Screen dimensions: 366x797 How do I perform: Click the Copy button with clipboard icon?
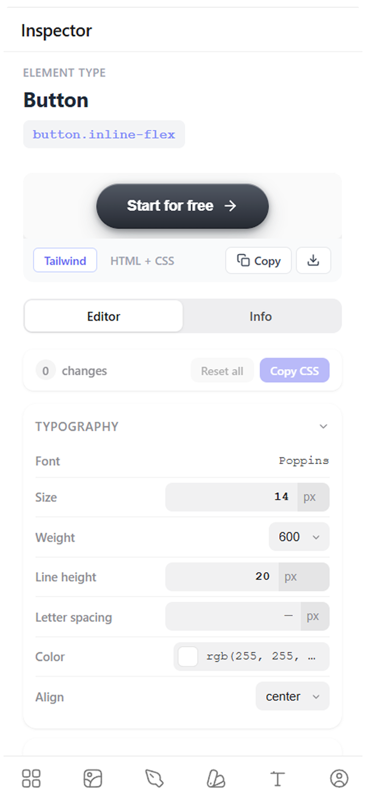tap(259, 260)
